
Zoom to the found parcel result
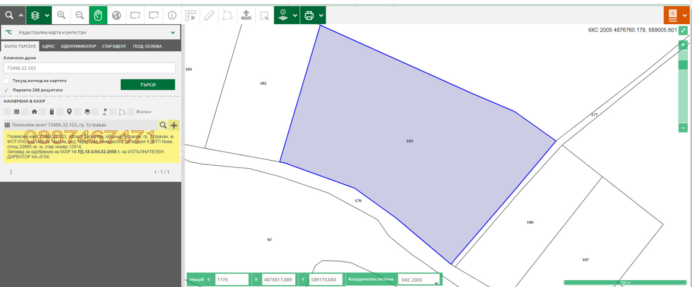point(163,125)
